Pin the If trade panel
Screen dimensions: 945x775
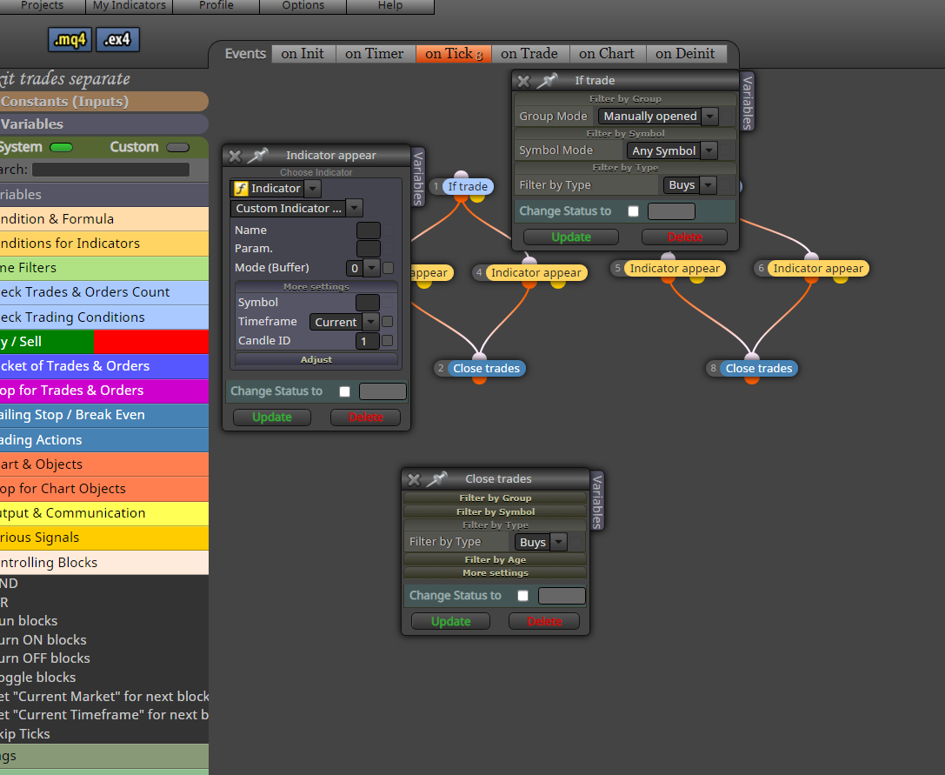click(x=547, y=80)
